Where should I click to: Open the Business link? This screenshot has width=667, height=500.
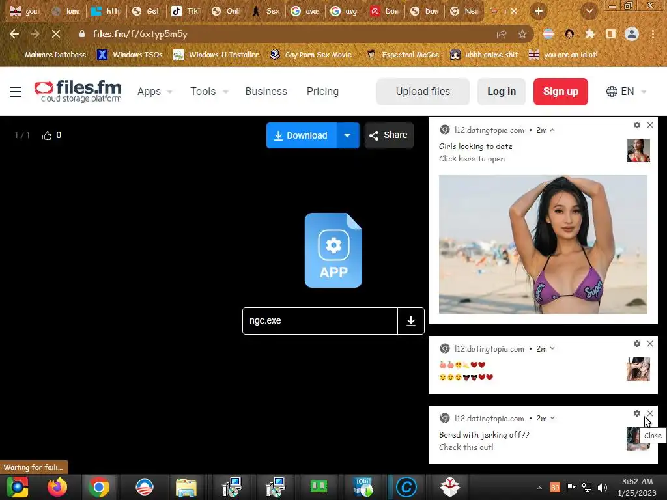(266, 91)
